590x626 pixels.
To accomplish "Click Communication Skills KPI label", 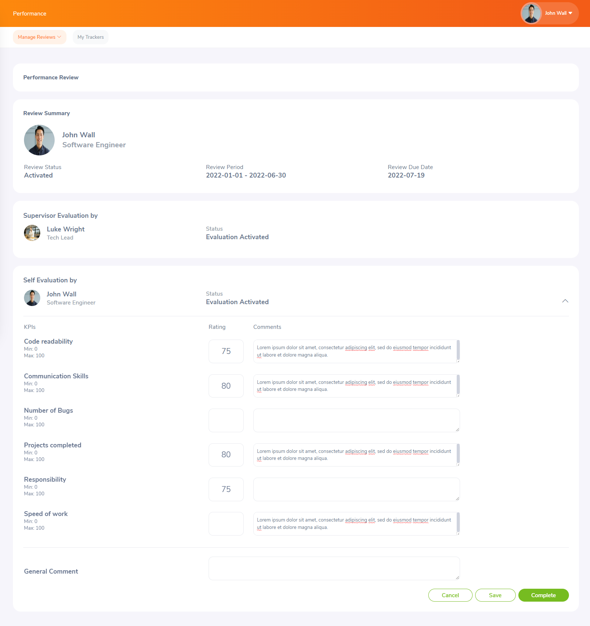I will pos(56,376).
